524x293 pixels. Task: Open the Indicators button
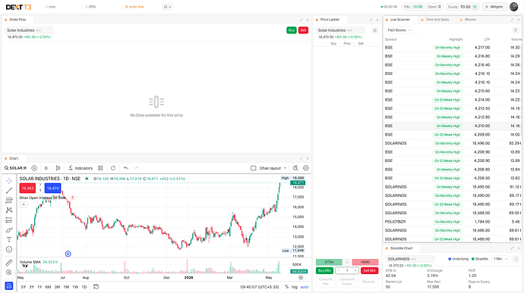point(80,168)
